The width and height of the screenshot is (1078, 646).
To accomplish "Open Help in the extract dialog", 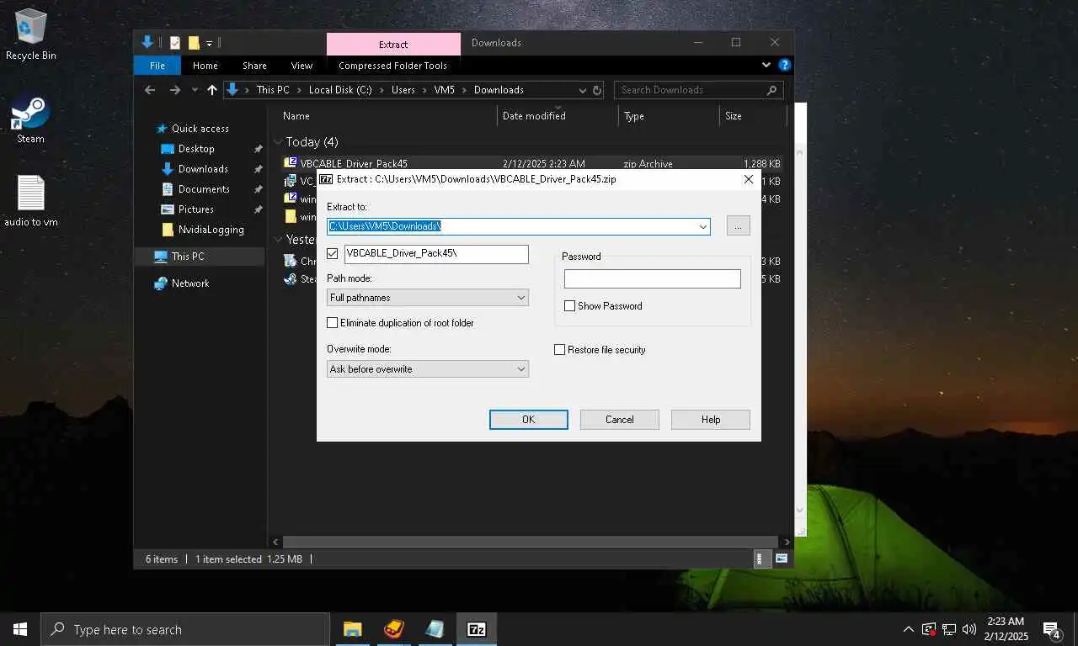I will coord(710,420).
